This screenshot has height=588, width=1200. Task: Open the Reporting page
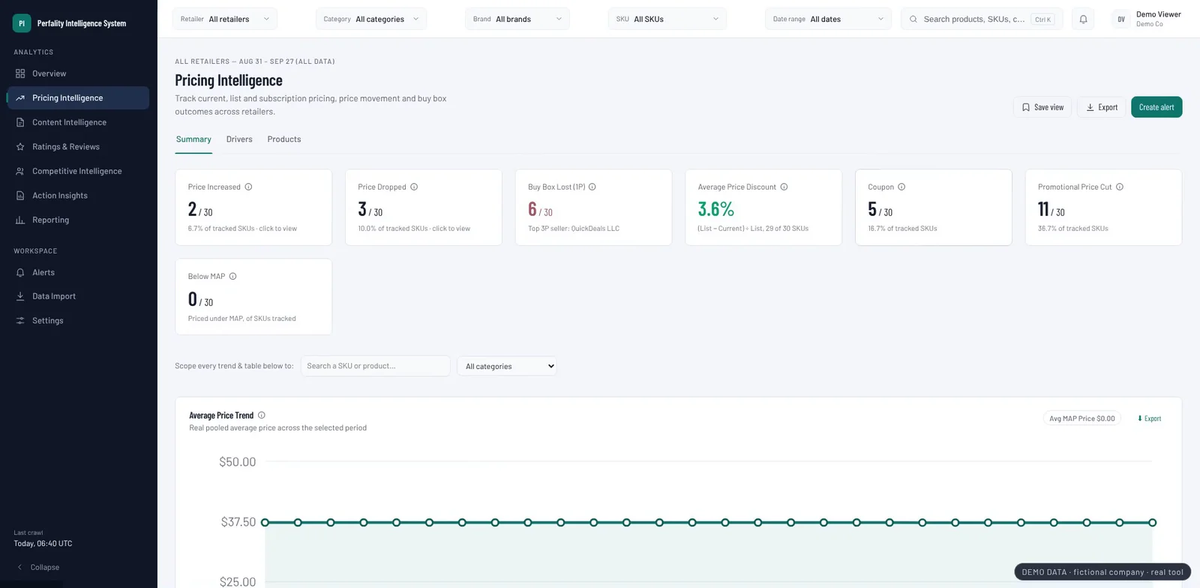[78, 220]
